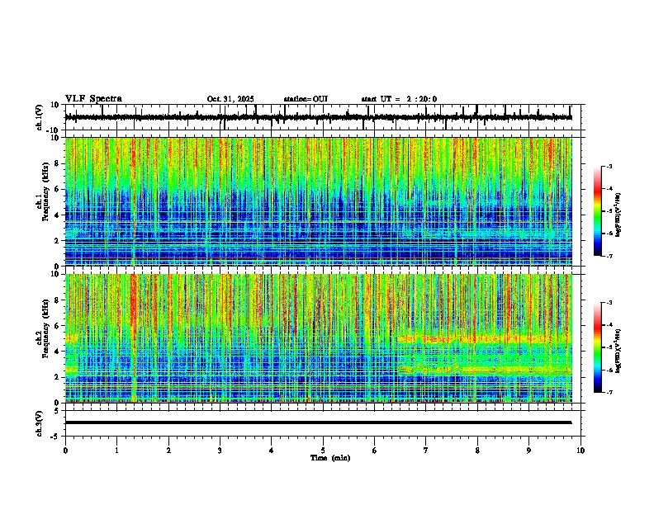Viewport: 654px width, 505px height.
Task: Click the '-7' tick on the lower color bar
Action: [x=609, y=392]
